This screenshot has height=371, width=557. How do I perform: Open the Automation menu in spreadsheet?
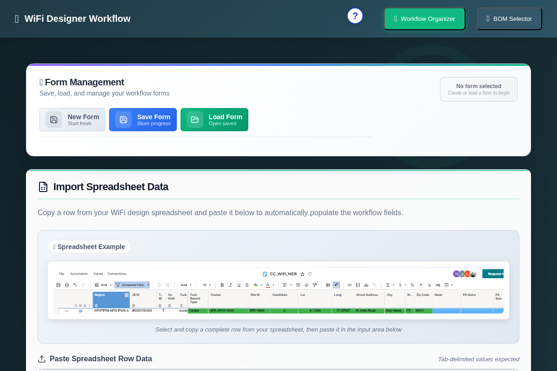tap(78, 274)
